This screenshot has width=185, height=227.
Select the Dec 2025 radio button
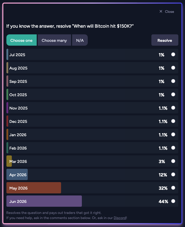[173, 121]
